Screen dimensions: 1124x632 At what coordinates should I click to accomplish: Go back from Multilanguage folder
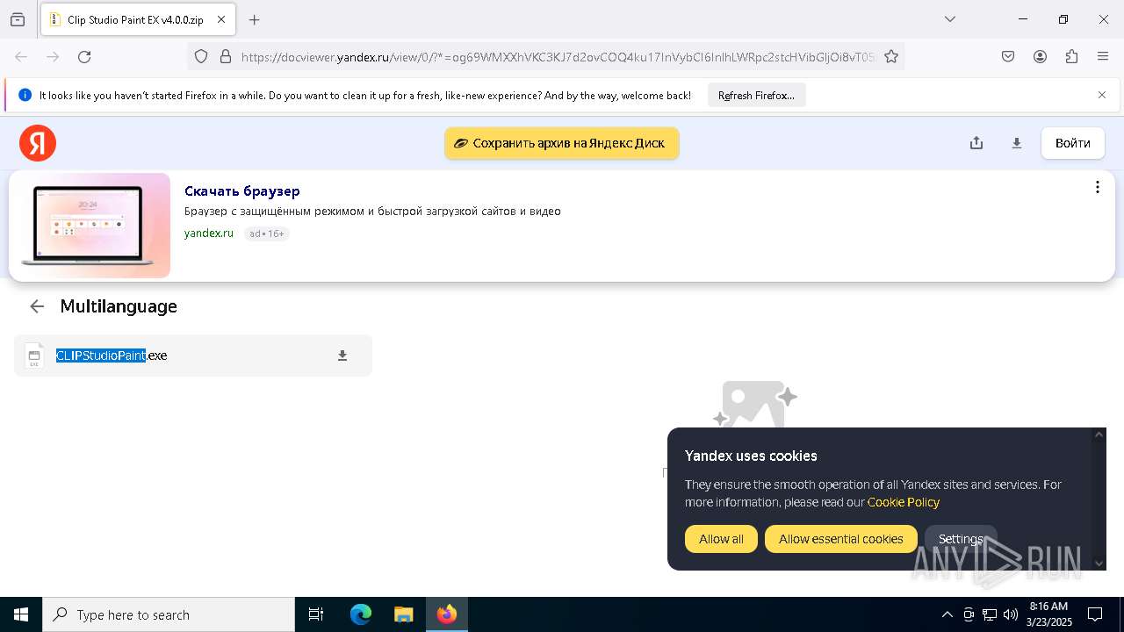click(37, 306)
